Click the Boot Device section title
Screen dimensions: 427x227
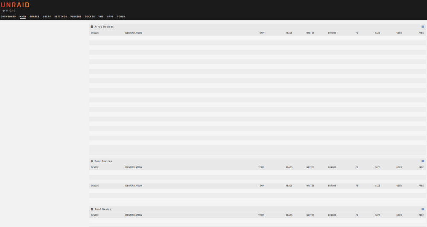tap(102, 209)
